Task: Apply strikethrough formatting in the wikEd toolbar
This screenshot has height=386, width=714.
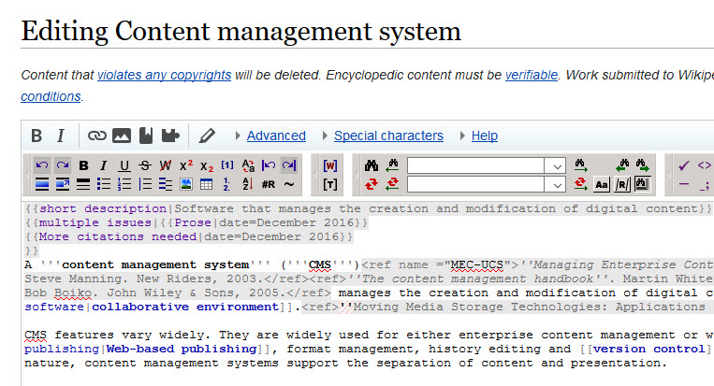Action: (144, 165)
